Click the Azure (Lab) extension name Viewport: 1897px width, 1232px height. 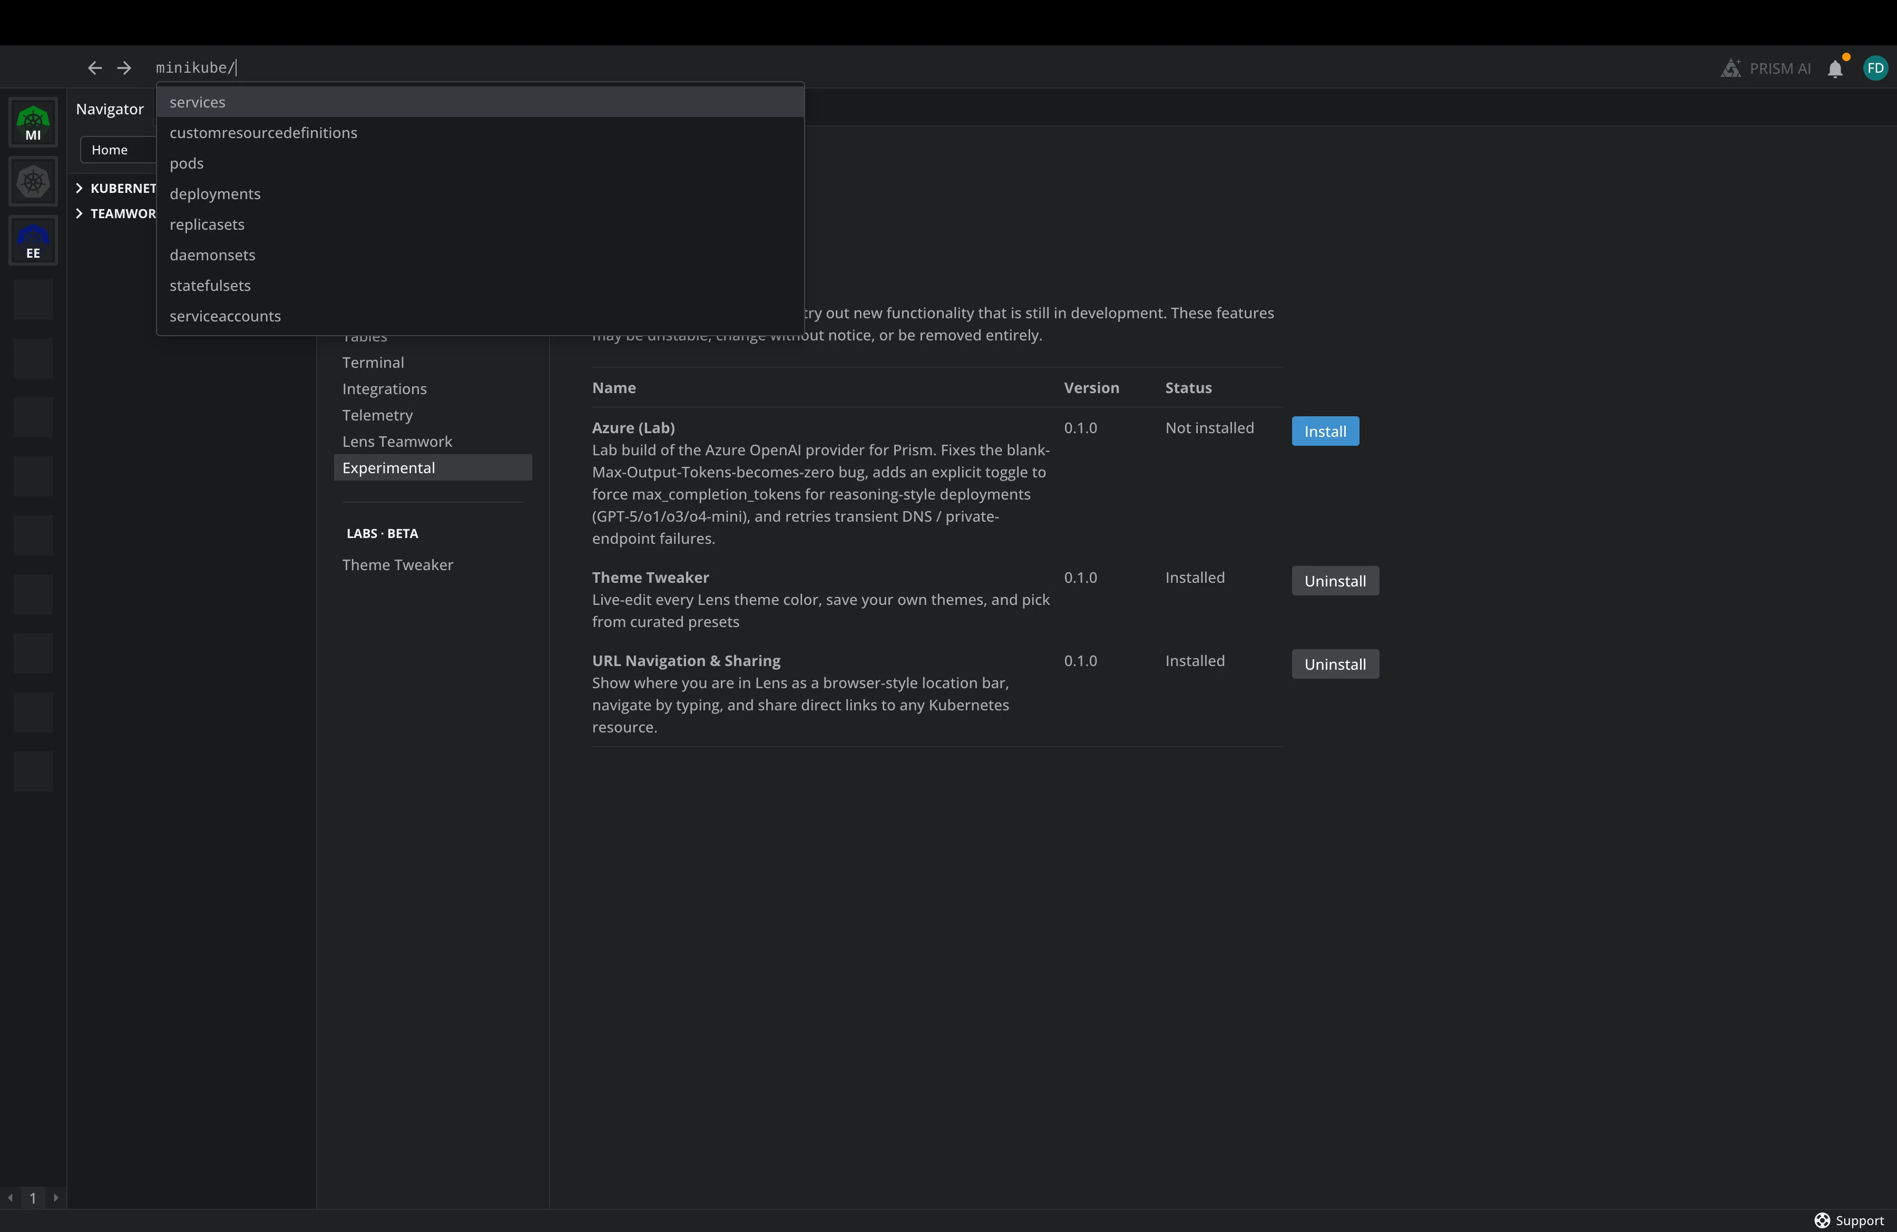pyautogui.click(x=633, y=428)
